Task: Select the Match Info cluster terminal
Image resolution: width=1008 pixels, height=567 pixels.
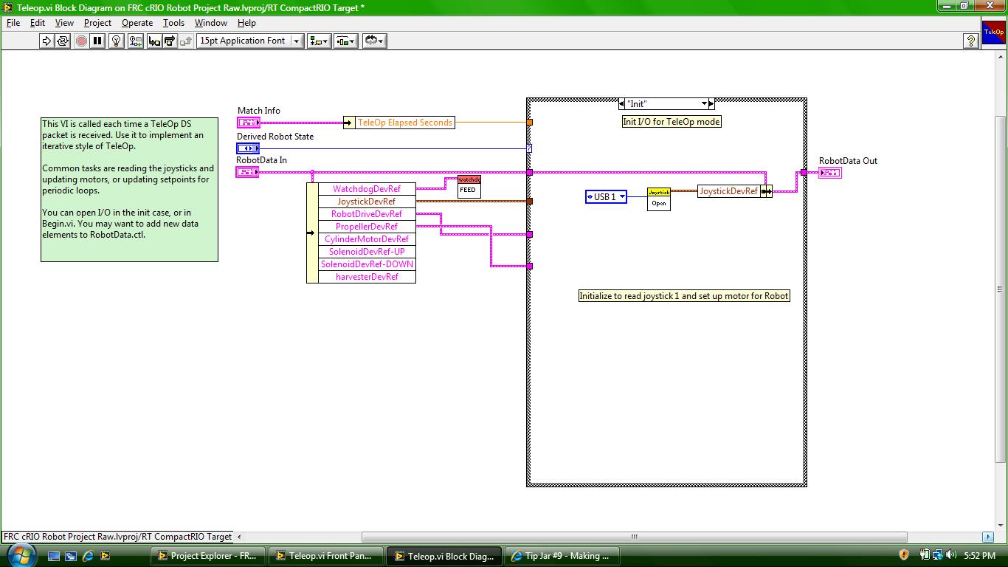Action: 248,123
